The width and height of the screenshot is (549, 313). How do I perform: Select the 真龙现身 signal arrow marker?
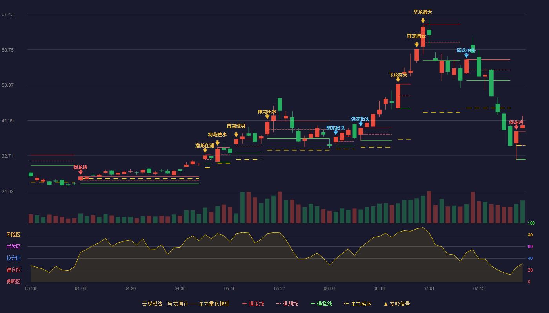click(236, 135)
